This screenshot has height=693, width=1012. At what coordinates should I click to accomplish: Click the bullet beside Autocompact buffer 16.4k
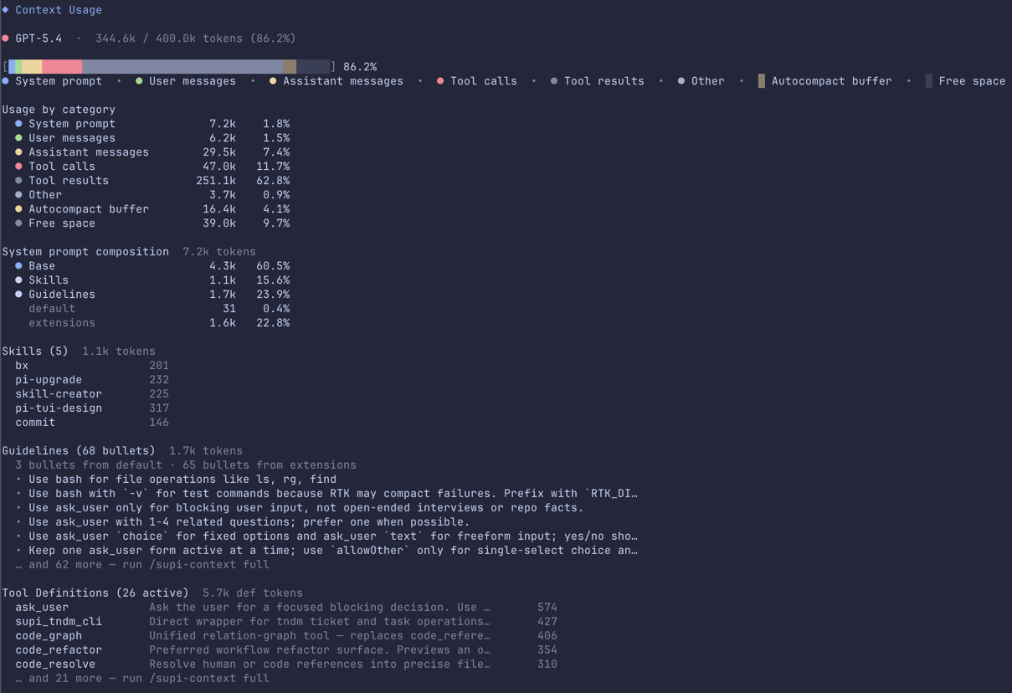click(x=18, y=209)
